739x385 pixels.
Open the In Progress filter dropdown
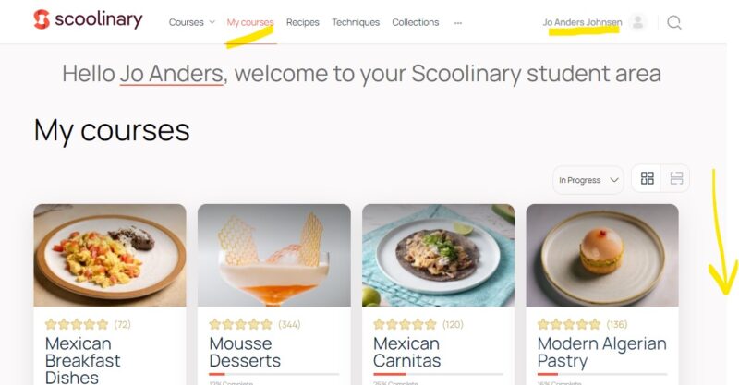pos(588,180)
